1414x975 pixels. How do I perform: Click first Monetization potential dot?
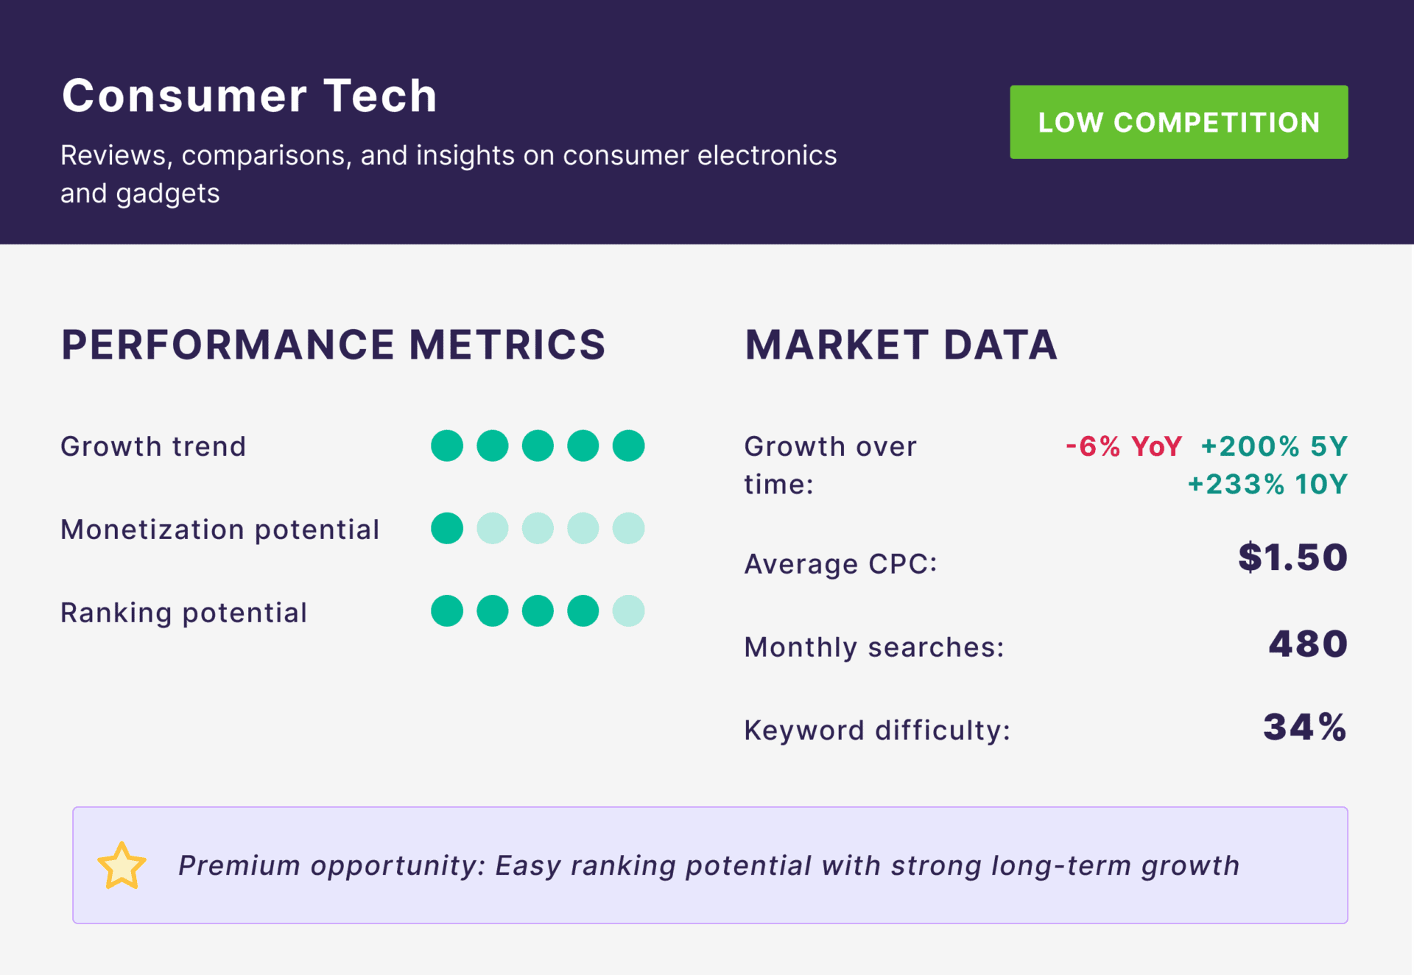point(447,529)
